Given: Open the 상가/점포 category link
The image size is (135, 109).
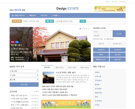Looking at the screenshot, I should 98,89.
